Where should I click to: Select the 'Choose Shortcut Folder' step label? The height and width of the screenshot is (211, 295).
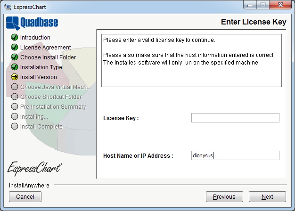coord(51,97)
